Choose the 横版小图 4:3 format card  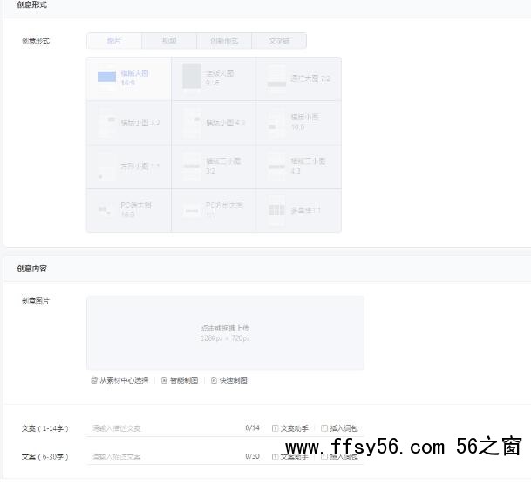click(x=214, y=123)
